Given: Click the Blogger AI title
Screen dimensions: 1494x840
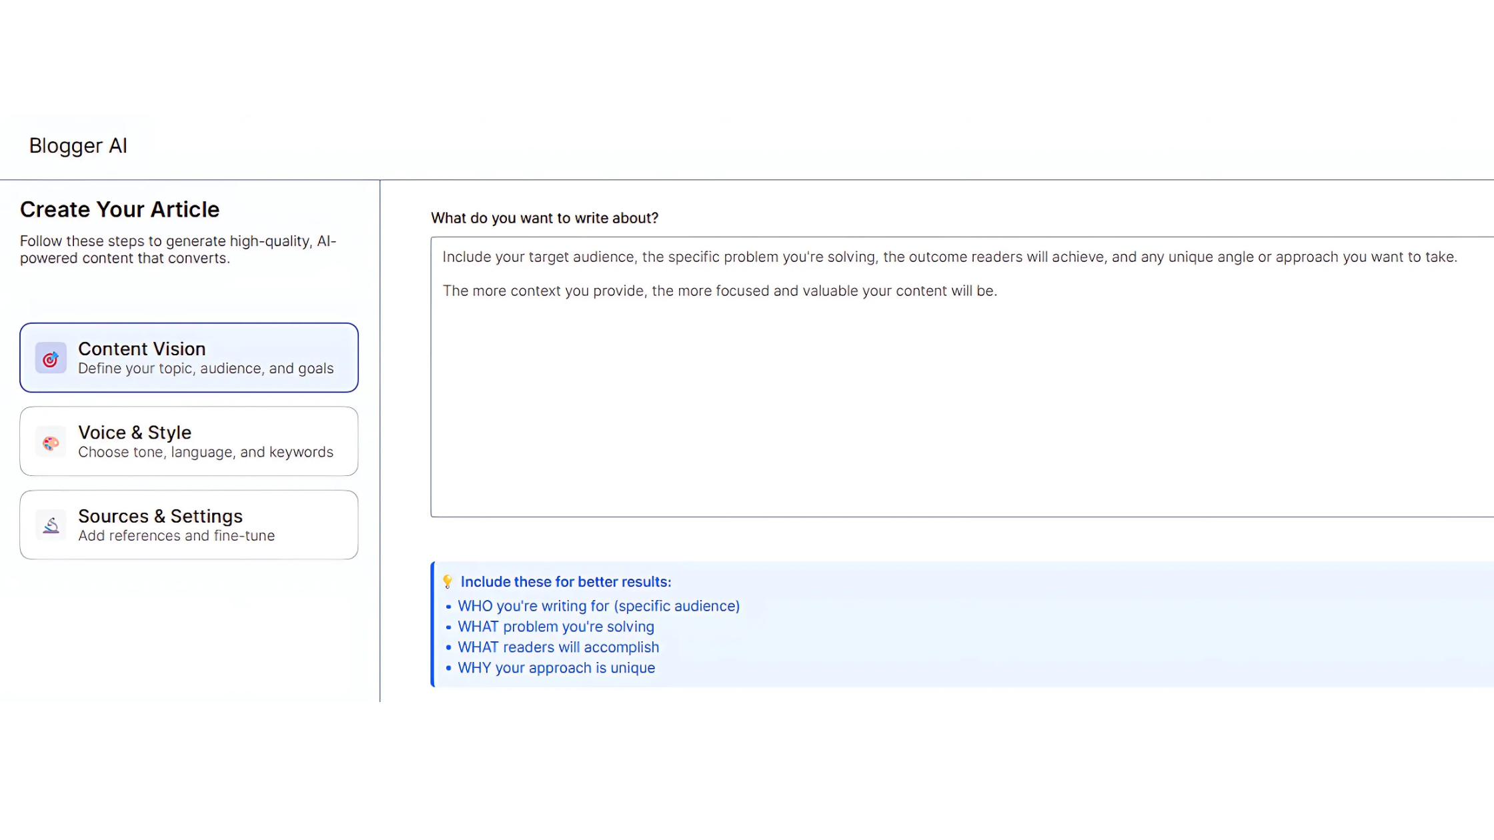Looking at the screenshot, I should click(78, 146).
